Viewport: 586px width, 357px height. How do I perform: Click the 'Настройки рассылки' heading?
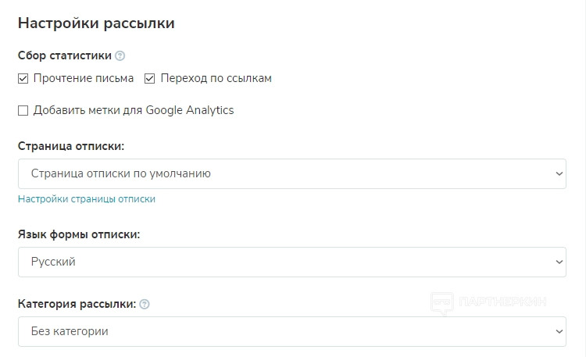tap(96, 23)
